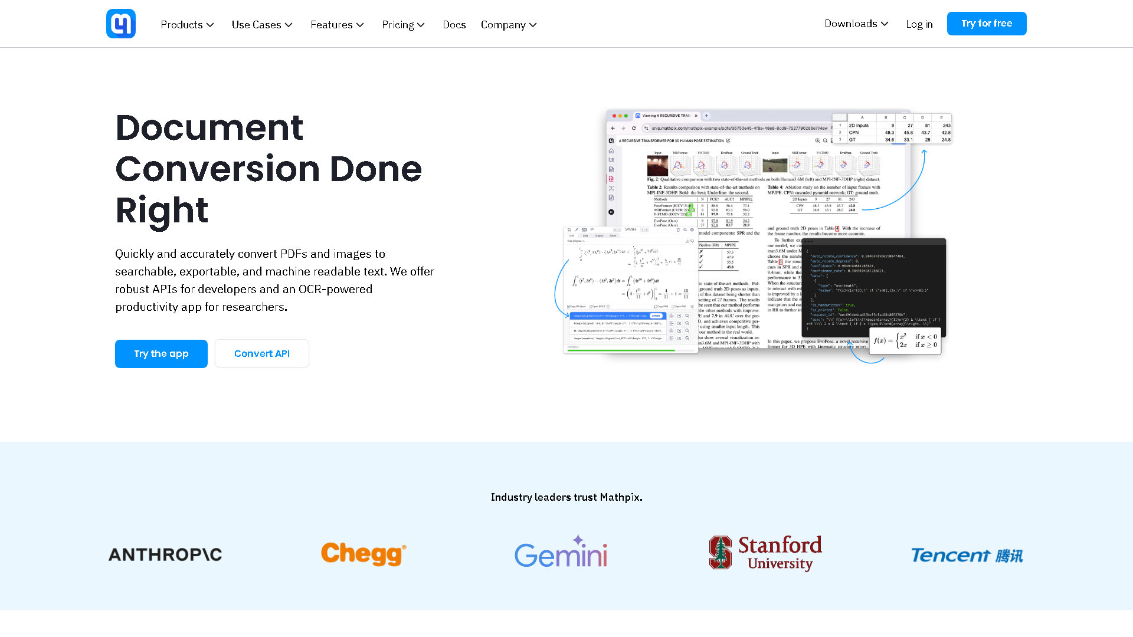Open the Use Cases dropdown

coord(262,25)
